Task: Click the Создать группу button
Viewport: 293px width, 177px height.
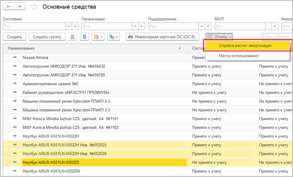Action: coord(47,37)
